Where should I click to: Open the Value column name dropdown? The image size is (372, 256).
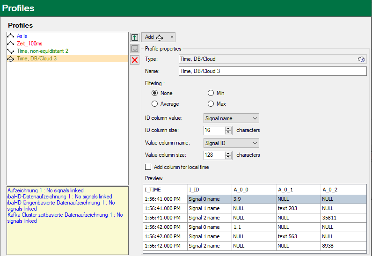pyautogui.click(x=231, y=143)
